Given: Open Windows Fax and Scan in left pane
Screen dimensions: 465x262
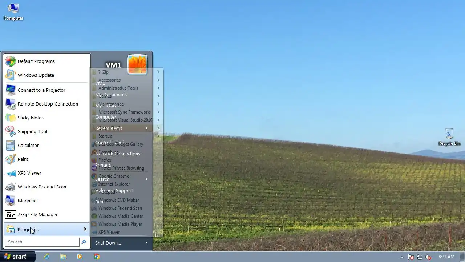Looking at the screenshot, I should pyautogui.click(x=47, y=187).
